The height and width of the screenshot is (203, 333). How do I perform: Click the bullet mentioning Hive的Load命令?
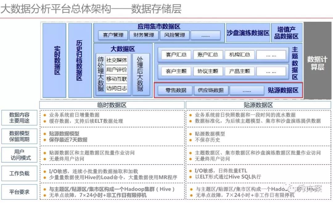coord(113,177)
